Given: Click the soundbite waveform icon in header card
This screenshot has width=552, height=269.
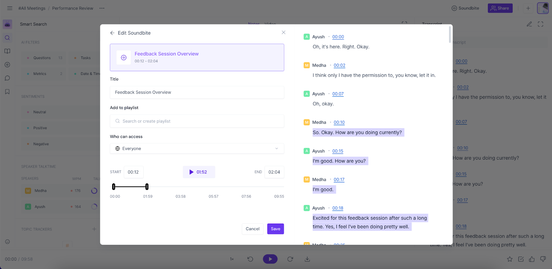Looking at the screenshot, I should click(124, 57).
